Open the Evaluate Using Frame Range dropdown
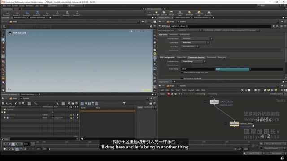Viewport: 287px width, 161px height. point(193,62)
